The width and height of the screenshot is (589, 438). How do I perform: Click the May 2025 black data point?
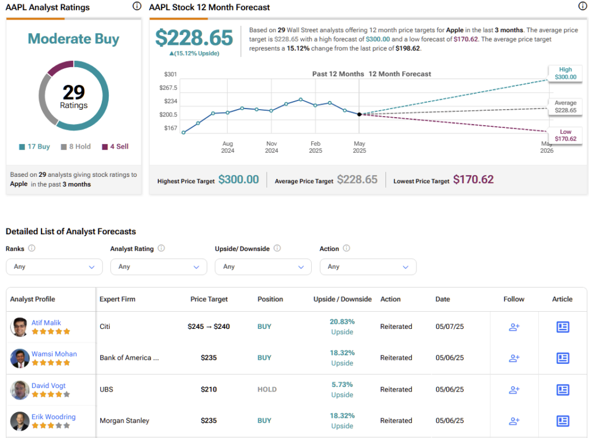359,114
